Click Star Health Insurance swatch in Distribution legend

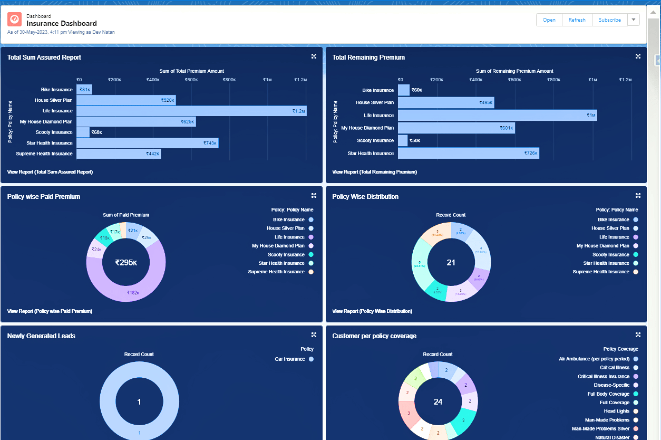coord(636,263)
